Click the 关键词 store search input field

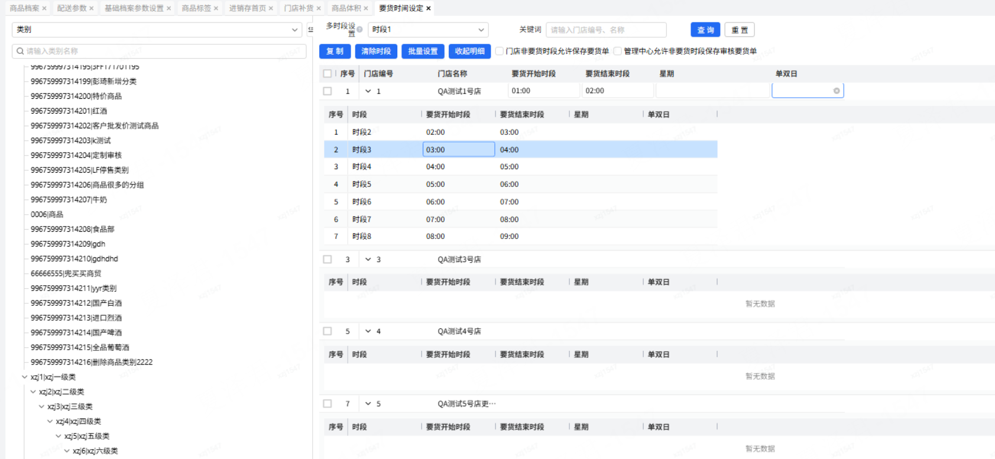coord(605,30)
